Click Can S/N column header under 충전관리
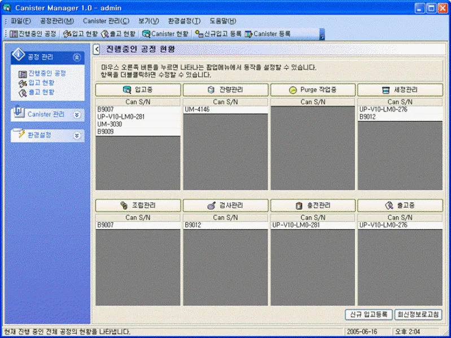This screenshot has width=451, height=338. click(x=313, y=218)
